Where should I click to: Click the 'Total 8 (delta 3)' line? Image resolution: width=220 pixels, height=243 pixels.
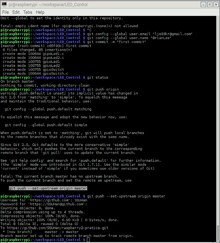pos(39,224)
